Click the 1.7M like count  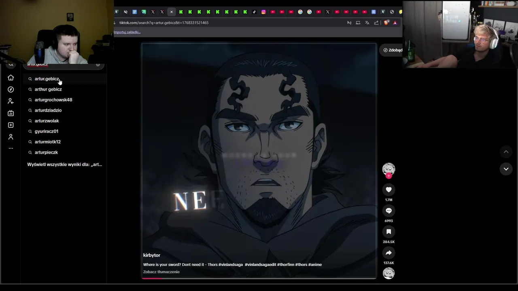pos(388,200)
